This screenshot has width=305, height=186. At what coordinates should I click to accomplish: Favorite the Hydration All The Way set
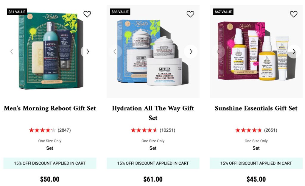click(x=190, y=14)
